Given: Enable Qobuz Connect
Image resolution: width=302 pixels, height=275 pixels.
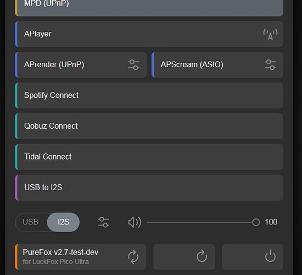Looking at the screenshot, I should (x=149, y=126).
